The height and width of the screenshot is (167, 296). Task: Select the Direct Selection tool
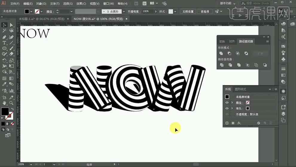pos(11,25)
